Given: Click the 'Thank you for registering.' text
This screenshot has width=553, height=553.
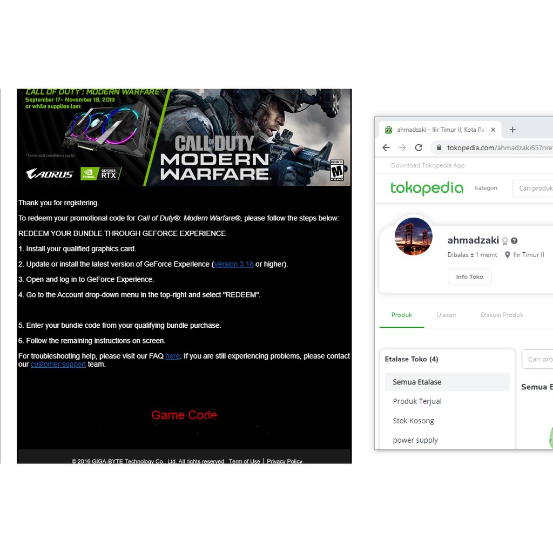Looking at the screenshot, I should click(58, 203).
